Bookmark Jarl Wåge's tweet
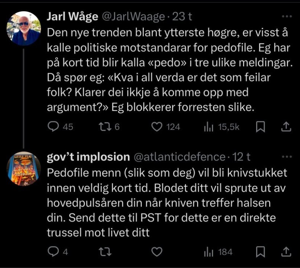300x268 pixels. coord(261,127)
